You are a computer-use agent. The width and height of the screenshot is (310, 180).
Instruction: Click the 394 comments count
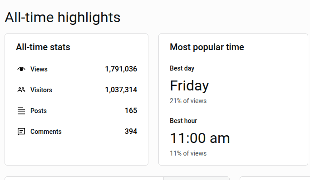tap(131, 132)
